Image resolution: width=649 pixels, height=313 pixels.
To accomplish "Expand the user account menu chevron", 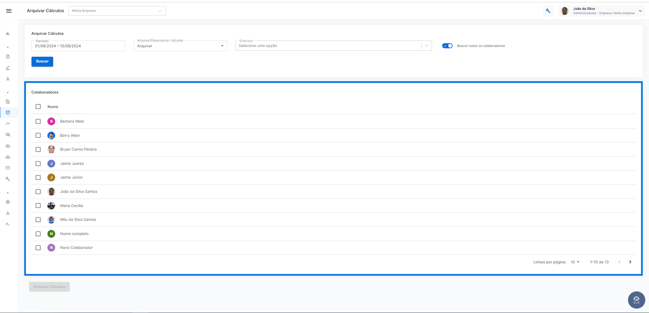I will coord(640,11).
